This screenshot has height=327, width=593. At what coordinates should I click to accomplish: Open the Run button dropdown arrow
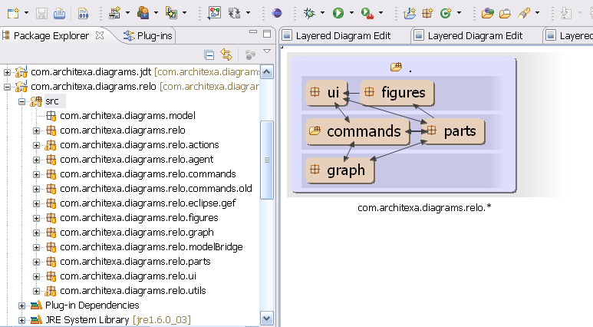(x=351, y=13)
